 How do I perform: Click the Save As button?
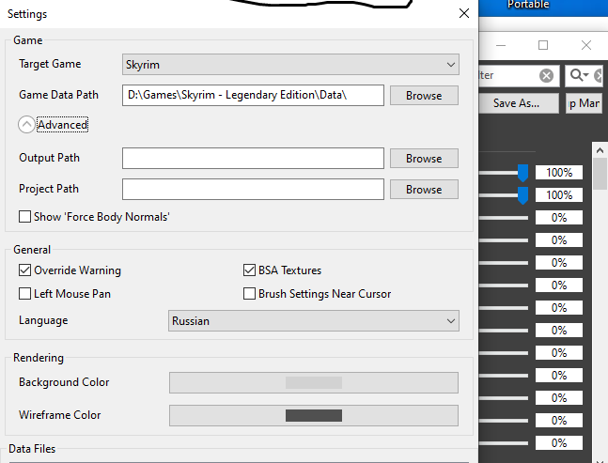516,103
